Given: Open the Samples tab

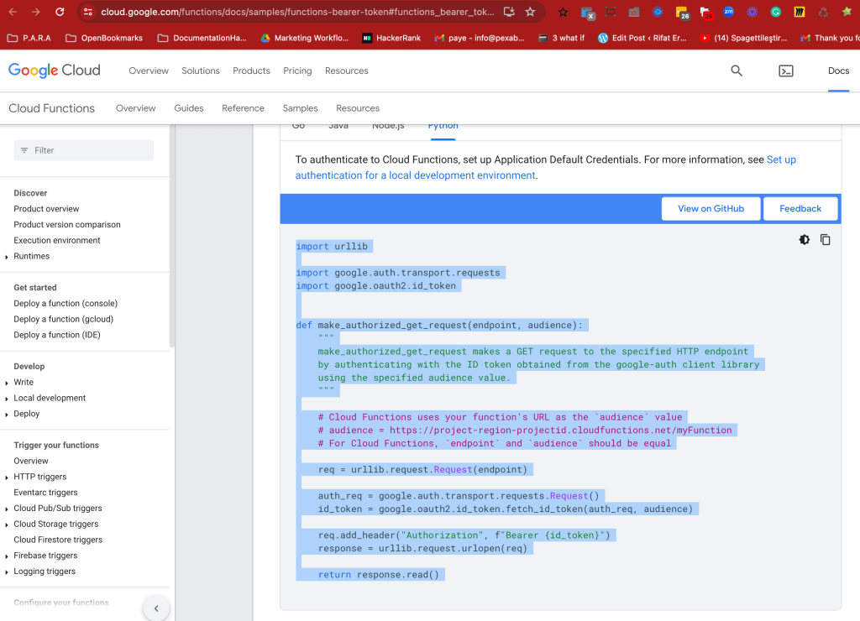Looking at the screenshot, I should [300, 108].
